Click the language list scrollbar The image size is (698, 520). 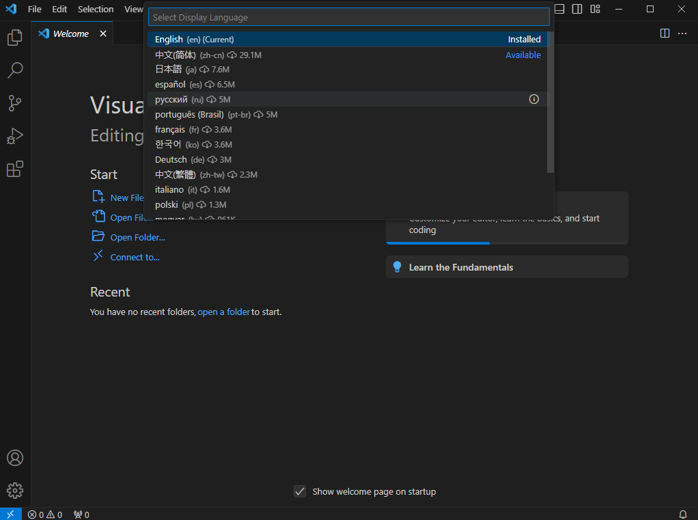pos(550,102)
